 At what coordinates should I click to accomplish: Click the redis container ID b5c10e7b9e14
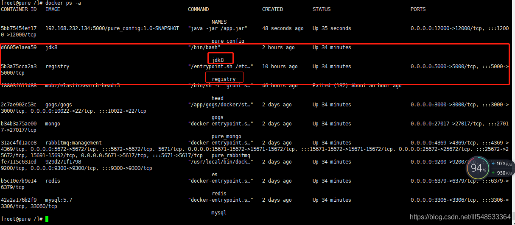tap(19, 181)
